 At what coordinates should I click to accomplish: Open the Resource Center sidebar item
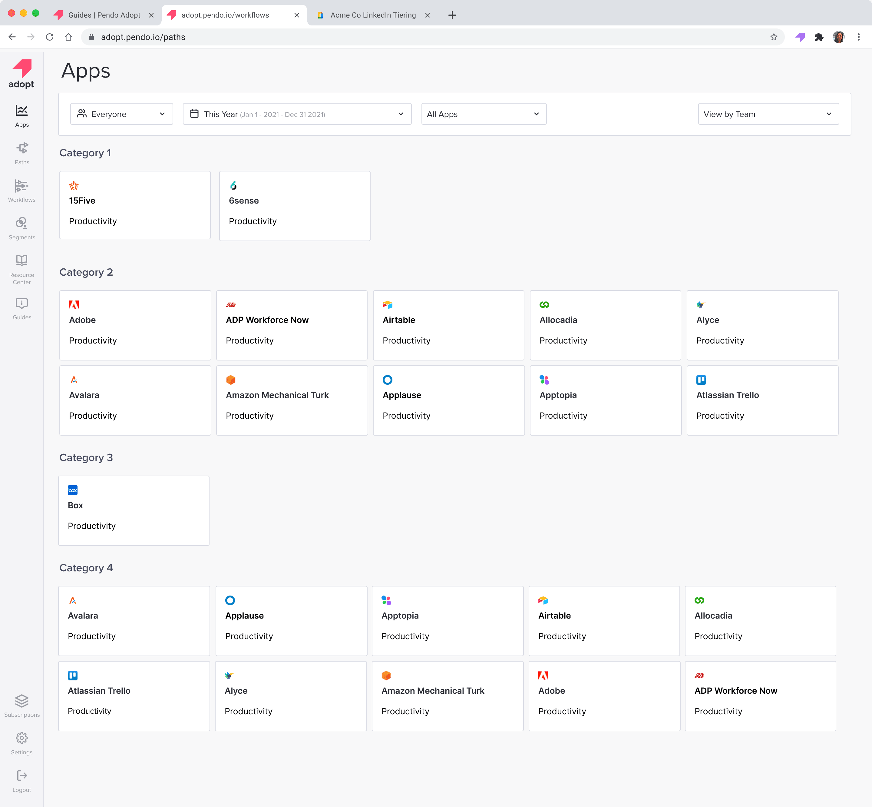pyautogui.click(x=22, y=269)
